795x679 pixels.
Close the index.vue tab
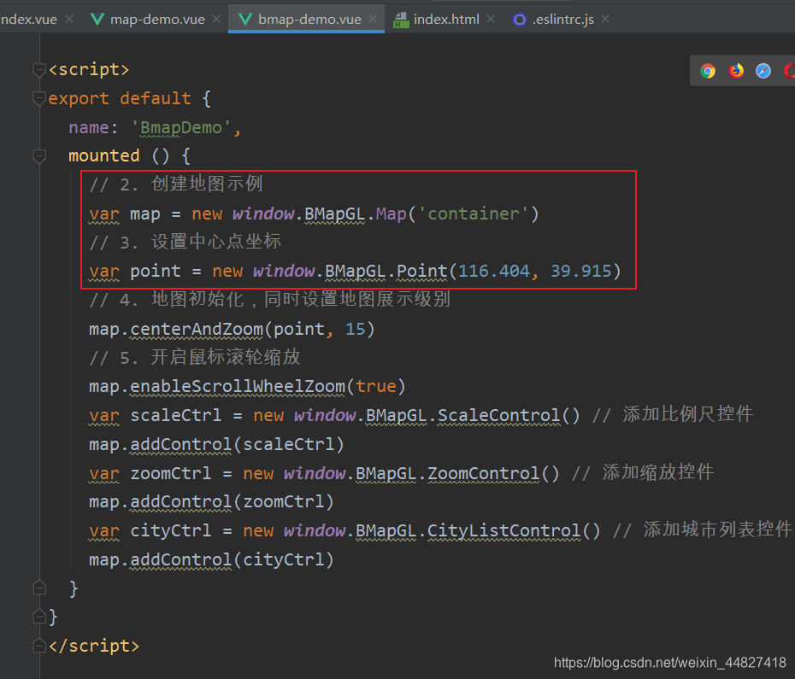coord(69,20)
